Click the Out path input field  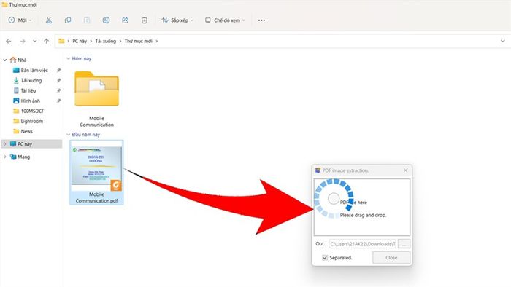[362, 244]
